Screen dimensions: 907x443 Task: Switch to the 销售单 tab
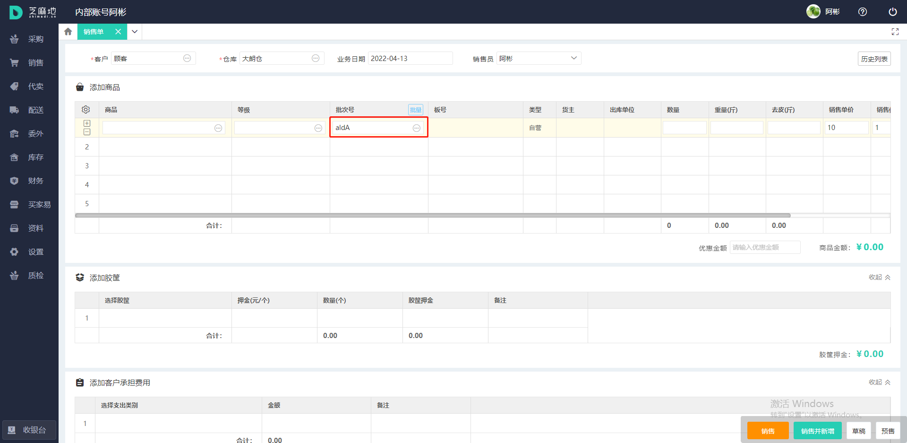(x=94, y=32)
